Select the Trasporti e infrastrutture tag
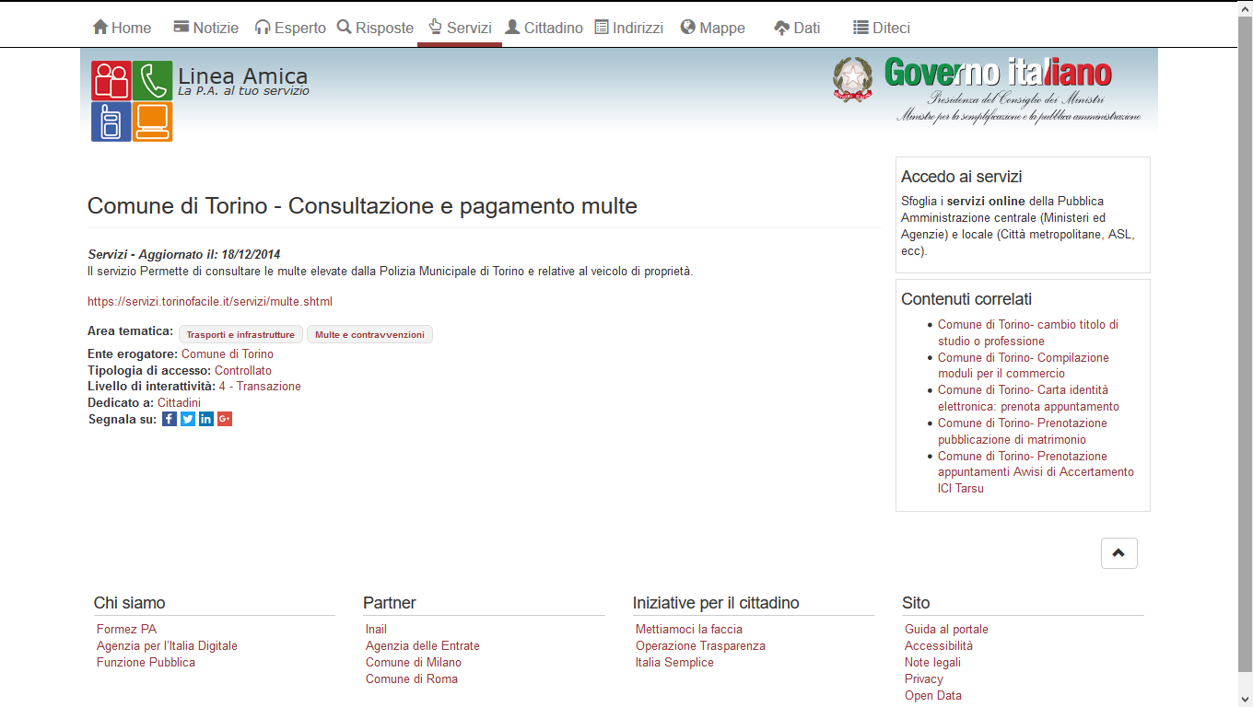Viewport: 1253px width, 707px height. pyautogui.click(x=240, y=335)
